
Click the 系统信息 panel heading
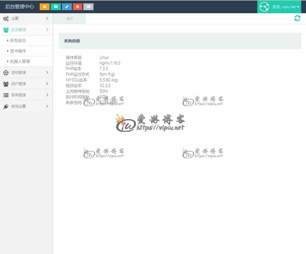click(x=72, y=41)
